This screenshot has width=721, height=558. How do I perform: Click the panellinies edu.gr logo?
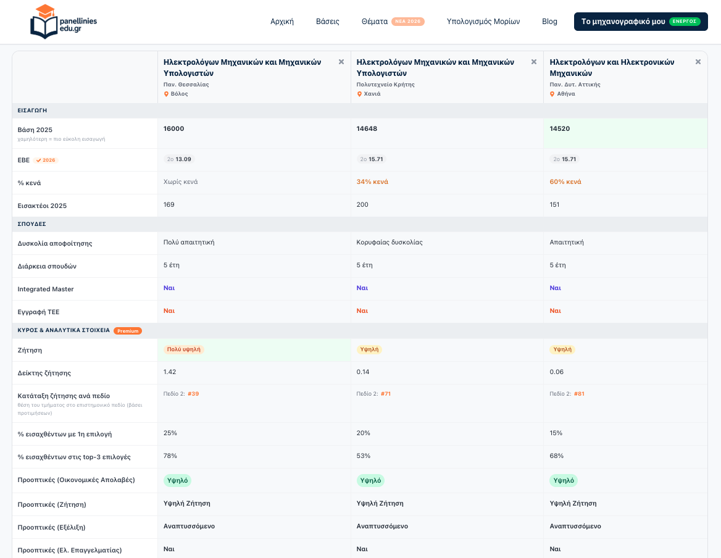pos(64,22)
